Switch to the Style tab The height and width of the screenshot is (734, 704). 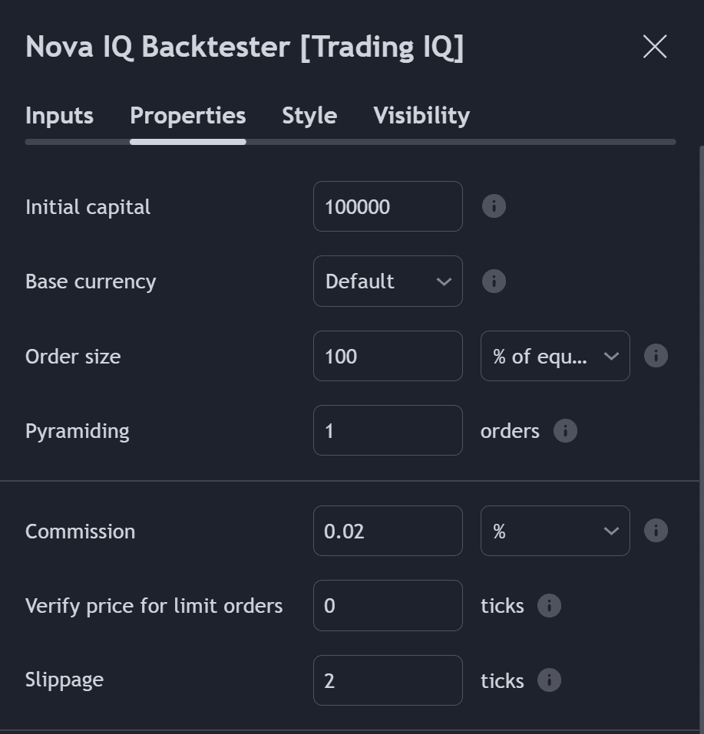click(x=309, y=115)
